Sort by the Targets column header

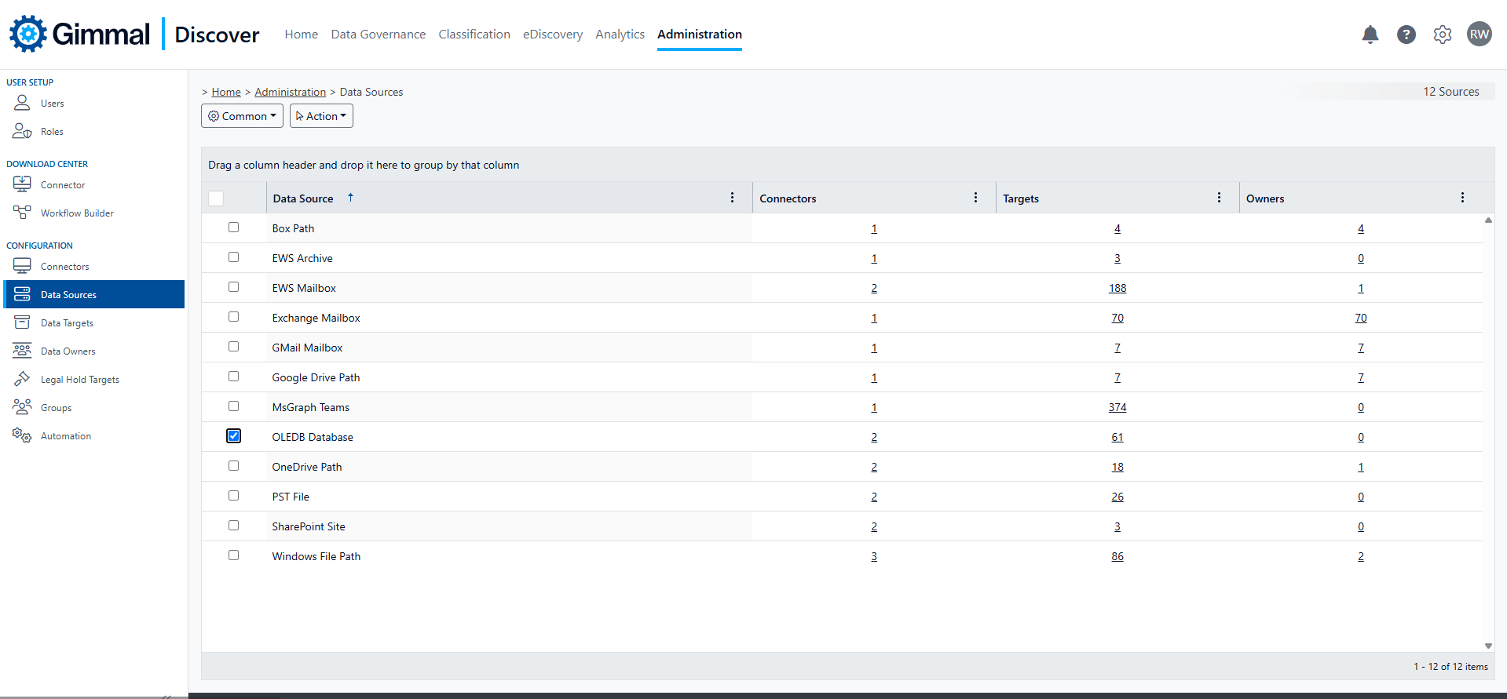[1021, 198]
